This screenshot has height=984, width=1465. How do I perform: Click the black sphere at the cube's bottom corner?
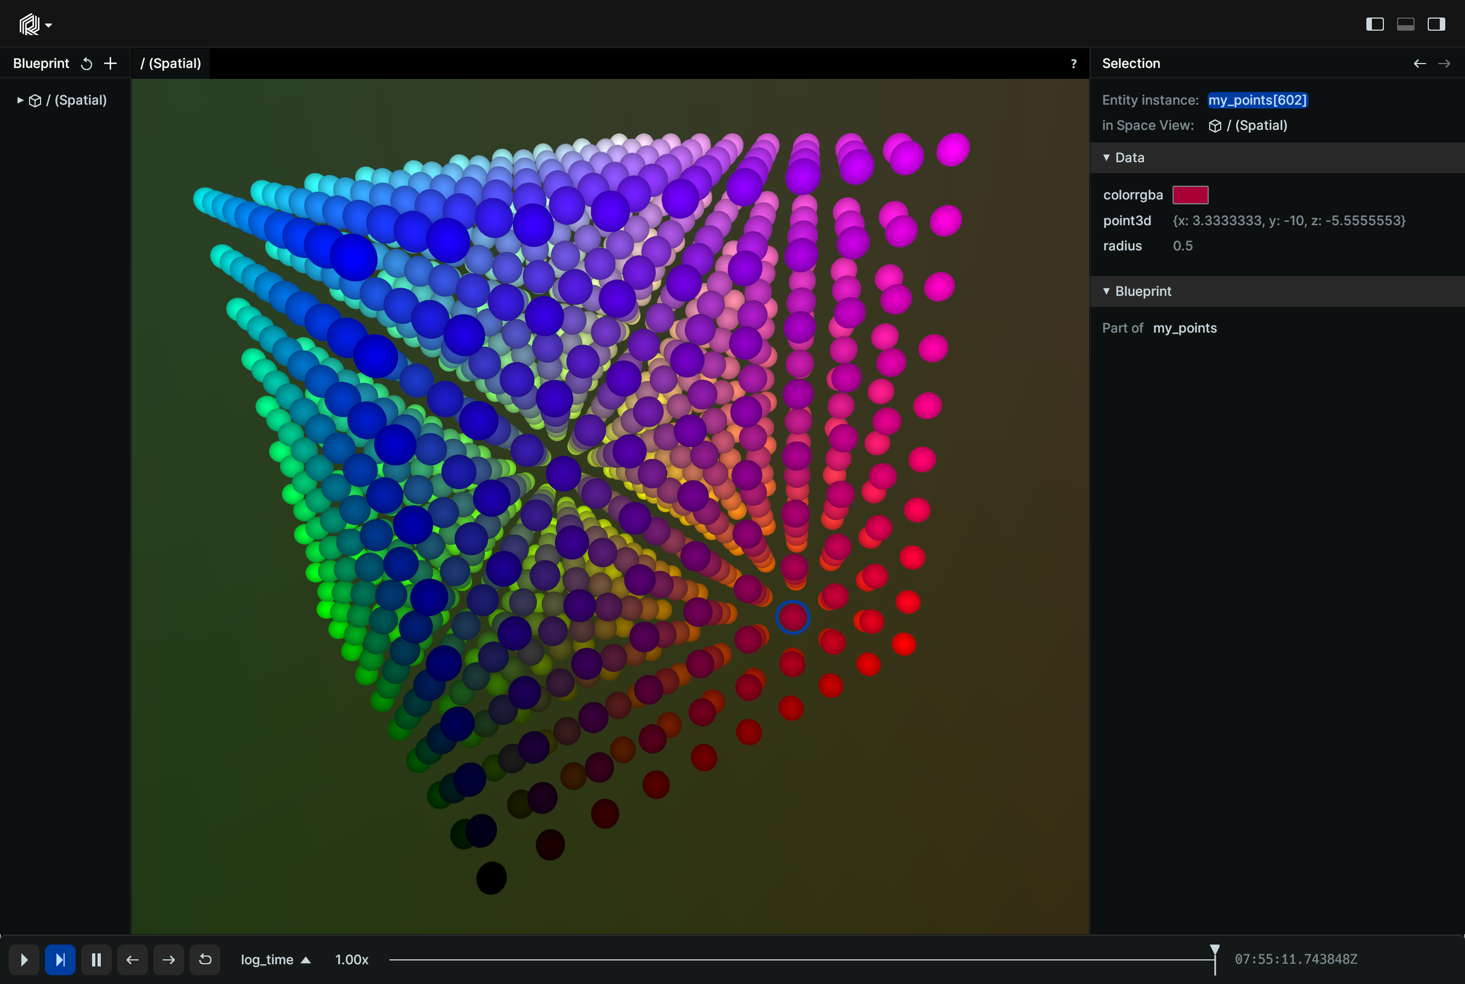coord(491,878)
